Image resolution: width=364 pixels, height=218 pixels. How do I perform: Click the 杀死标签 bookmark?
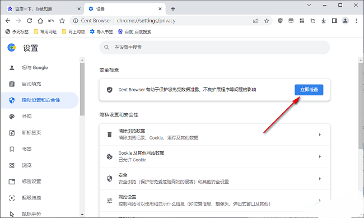(x=17, y=31)
